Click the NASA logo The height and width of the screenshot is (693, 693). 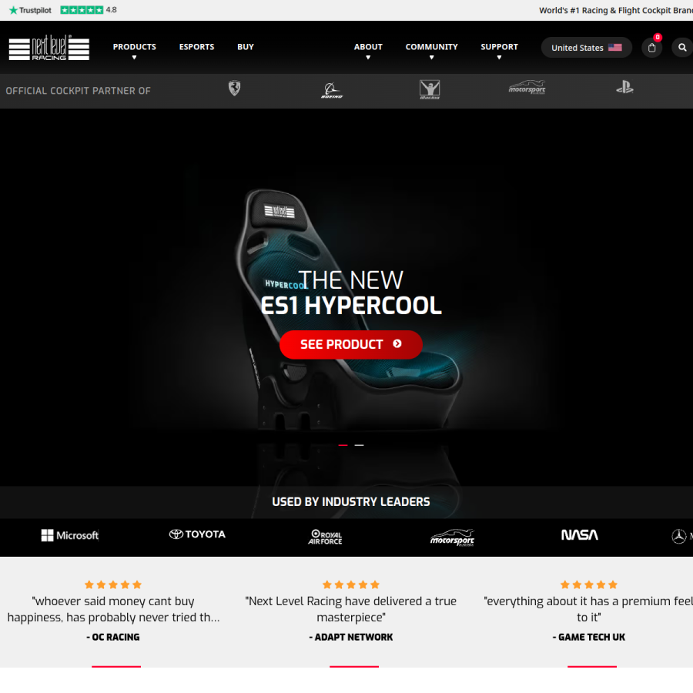579,535
